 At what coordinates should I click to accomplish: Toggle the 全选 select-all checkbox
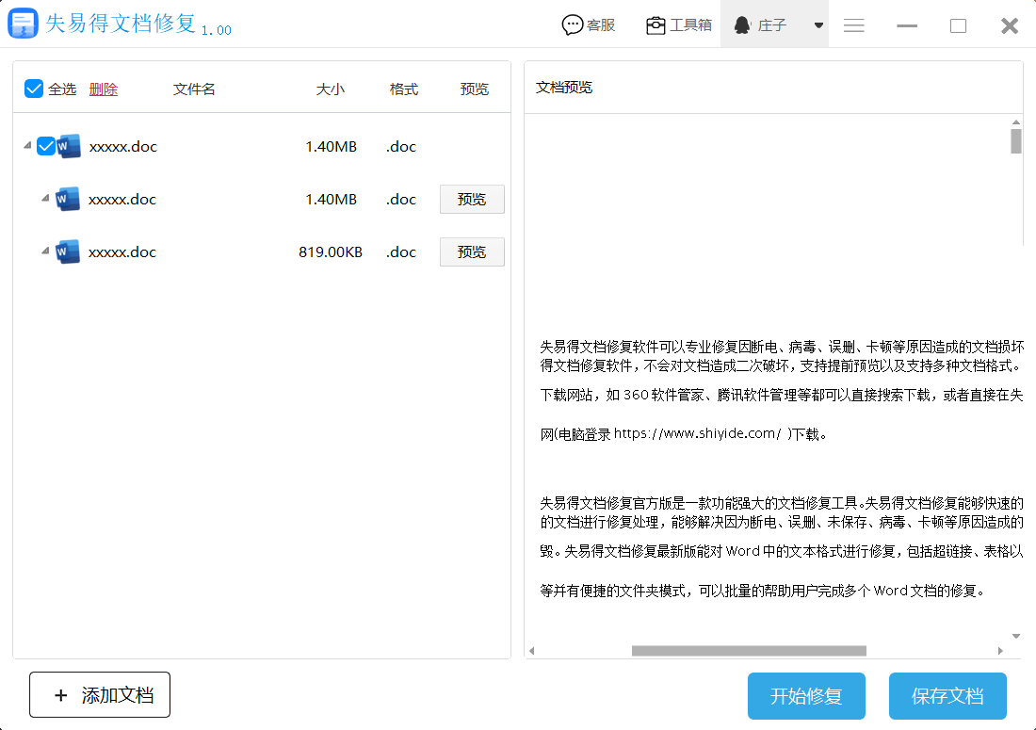tap(34, 89)
